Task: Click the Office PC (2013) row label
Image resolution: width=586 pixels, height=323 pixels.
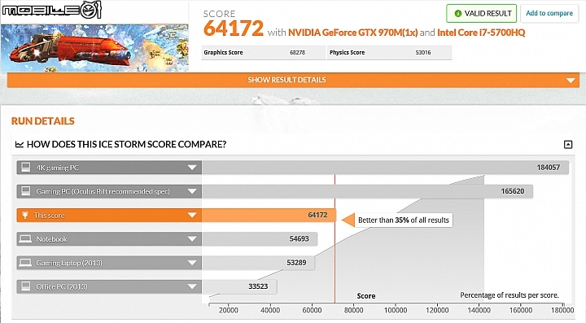Action: point(62,286)
